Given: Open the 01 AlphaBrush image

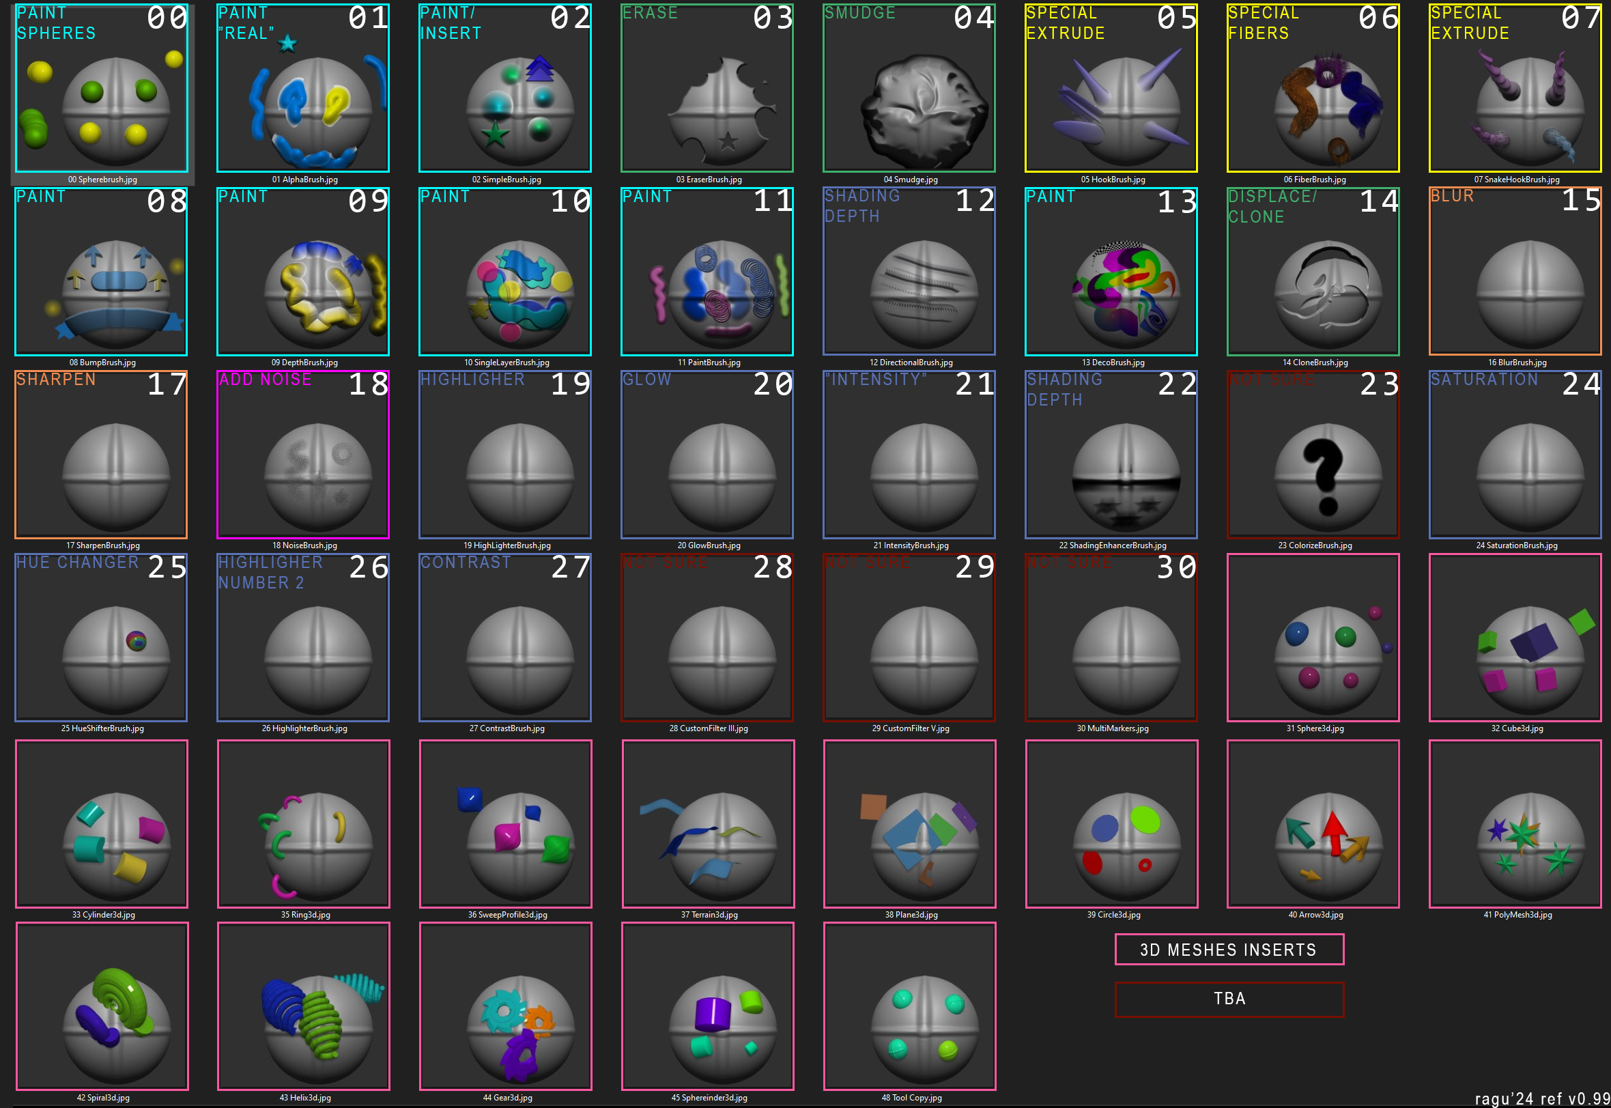Looking at the screenshot, I should click(x=303, y=87).
